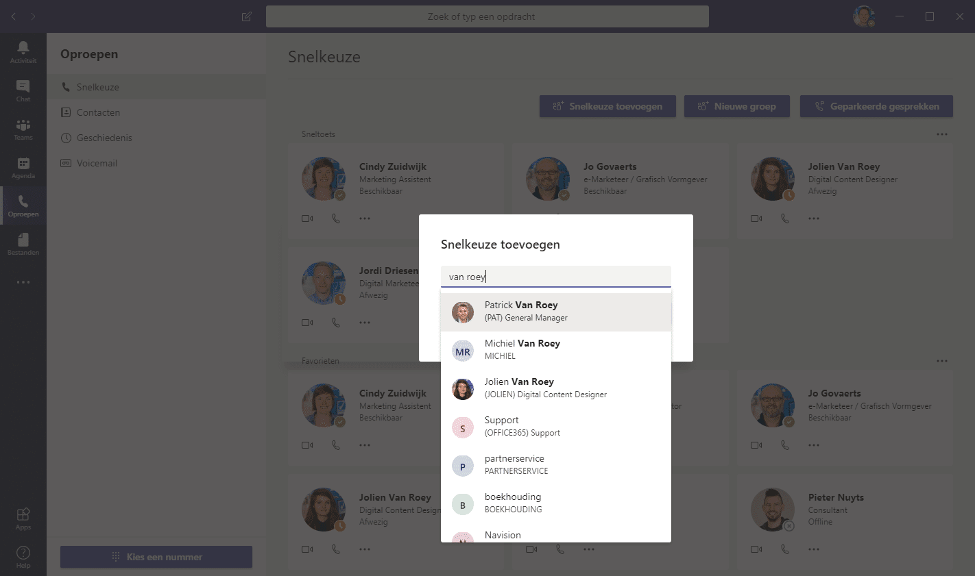Open more options for Jolien Van Roey in Favorieten
The image size is (975, 576).
click(365, 549)
